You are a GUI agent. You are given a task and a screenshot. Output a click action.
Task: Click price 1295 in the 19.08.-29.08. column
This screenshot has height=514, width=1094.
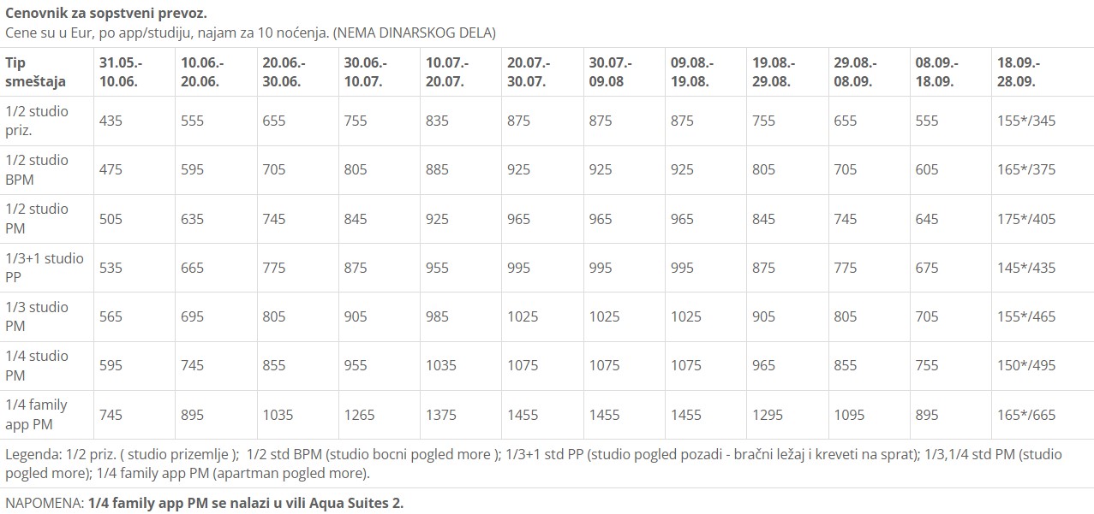coord(768,415)
